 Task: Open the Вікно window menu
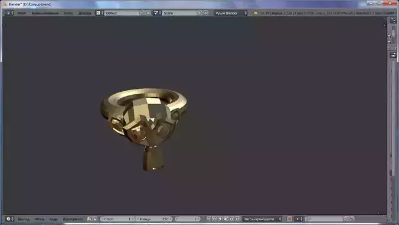pos(68,13)
